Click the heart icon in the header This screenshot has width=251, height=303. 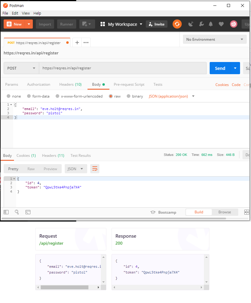[221, 24]
